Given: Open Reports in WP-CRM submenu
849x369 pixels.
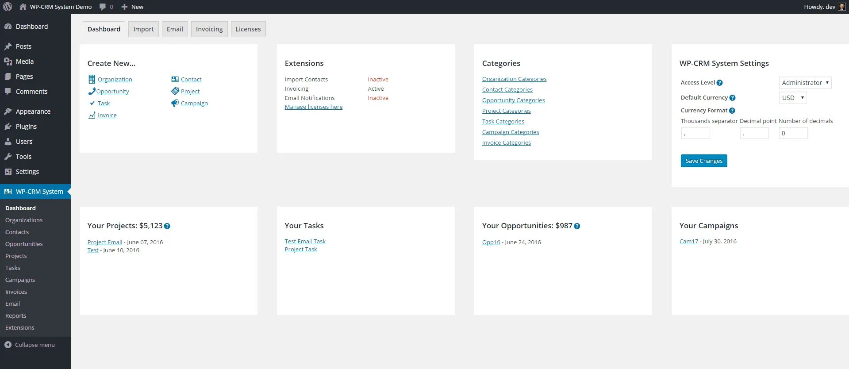Looking at the screenshot, I should click(15, 315).
